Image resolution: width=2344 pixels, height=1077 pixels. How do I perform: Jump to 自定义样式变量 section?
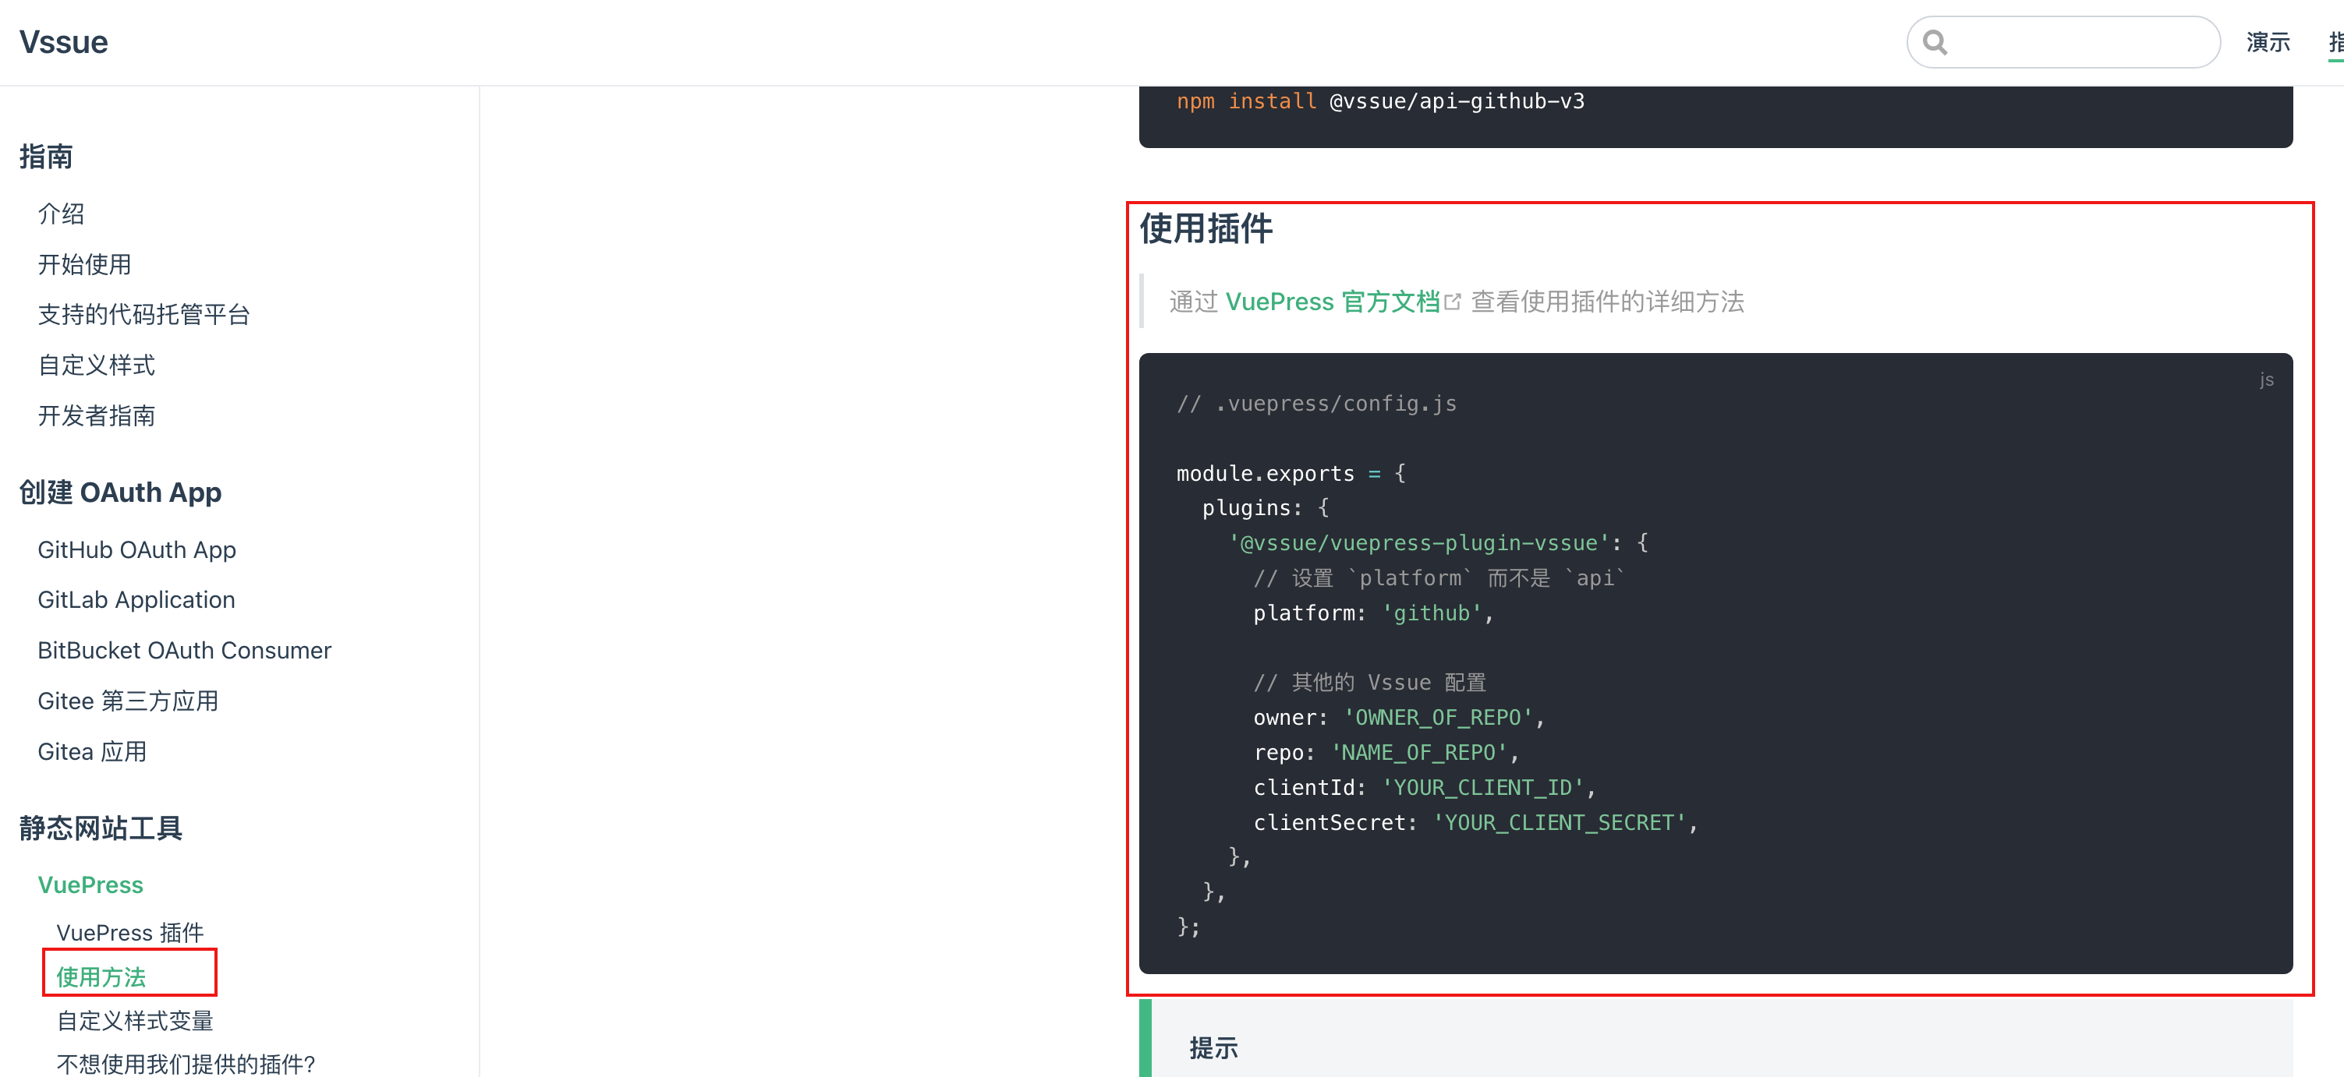click(135, 1021)
